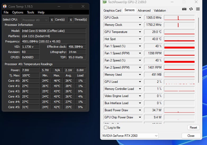
Task: Click the Model field Intel Core i5 9600K
Action: pos(54,31)
